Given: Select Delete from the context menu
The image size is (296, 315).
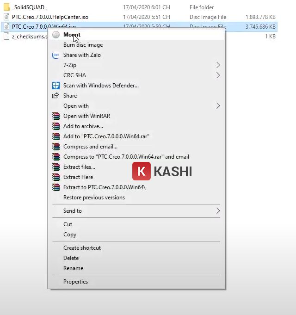Looking at the screenshot, I should tap(136, 258).
